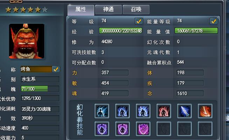
Task: Open the 召唤 tab
Action: [x=136, y=10]
